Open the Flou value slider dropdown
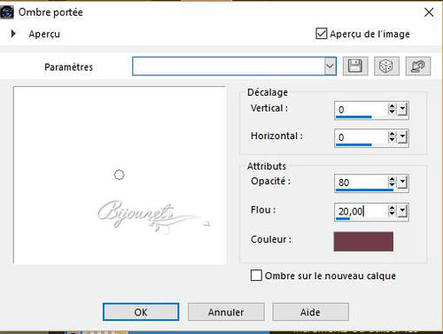The height and width of the screenshot is (334, 443). click(x=402, y=211)
